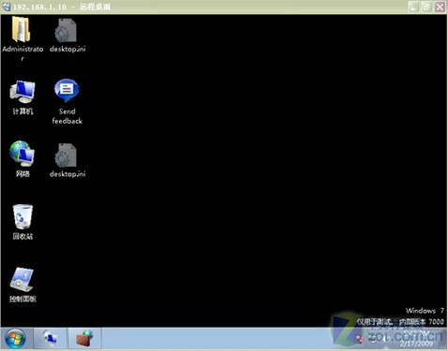Maximize the remote desktop window
This screenshot has height=351, width=448.
(426, 7)
